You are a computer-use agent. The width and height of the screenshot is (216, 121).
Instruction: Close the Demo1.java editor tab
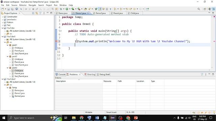point(88,13)
